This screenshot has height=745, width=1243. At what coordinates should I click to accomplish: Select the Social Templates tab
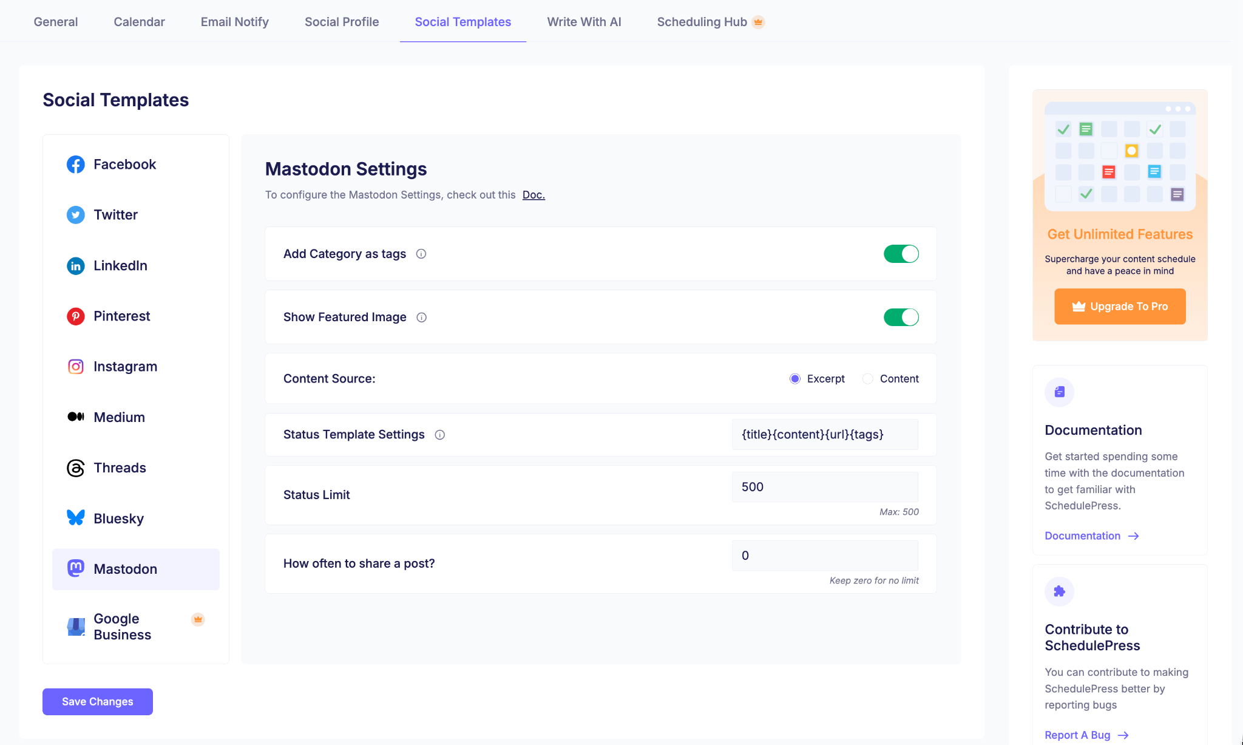(x=463, y=22)
